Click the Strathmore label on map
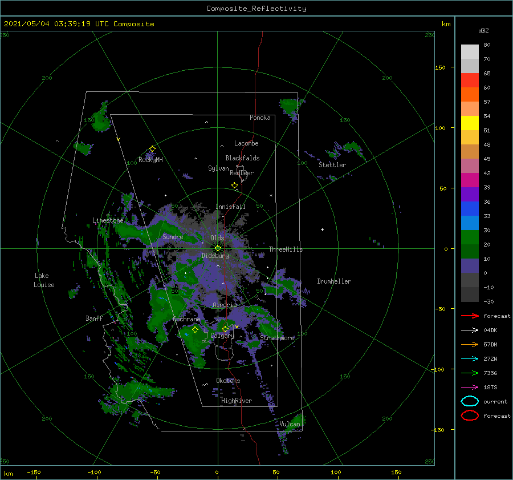Image resolution: width=513 pixels, height=480 pixels. (278, 338)
